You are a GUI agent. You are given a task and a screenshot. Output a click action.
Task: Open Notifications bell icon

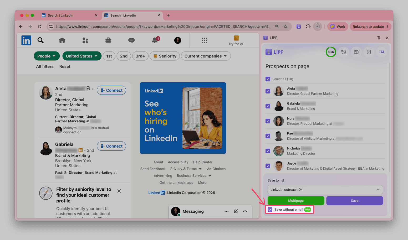pyautogui.click(x=155, y=40)
